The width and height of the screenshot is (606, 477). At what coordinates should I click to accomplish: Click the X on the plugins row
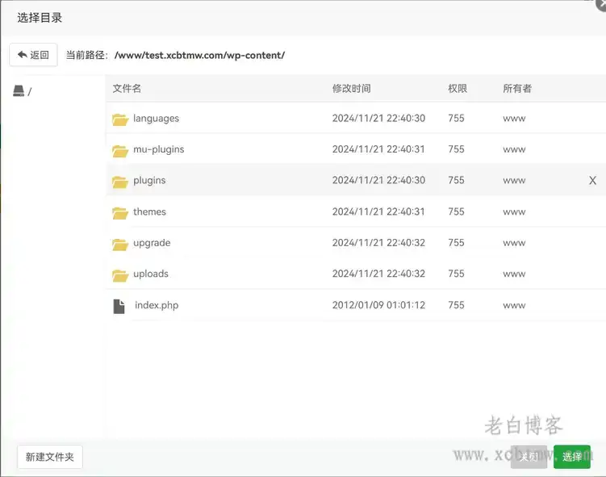pyautogui.click(x=592, y=181)
